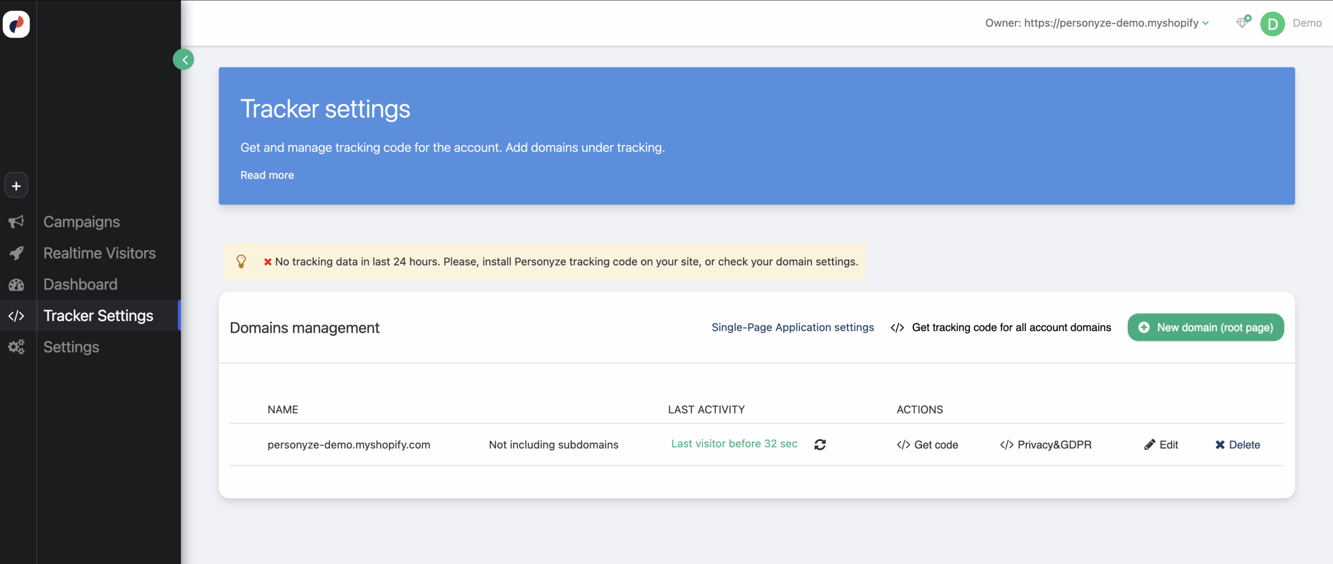Click the Campaigns megaphone icon
The height and width of the screenshot is (564, 1333).
tap(16, 222)
